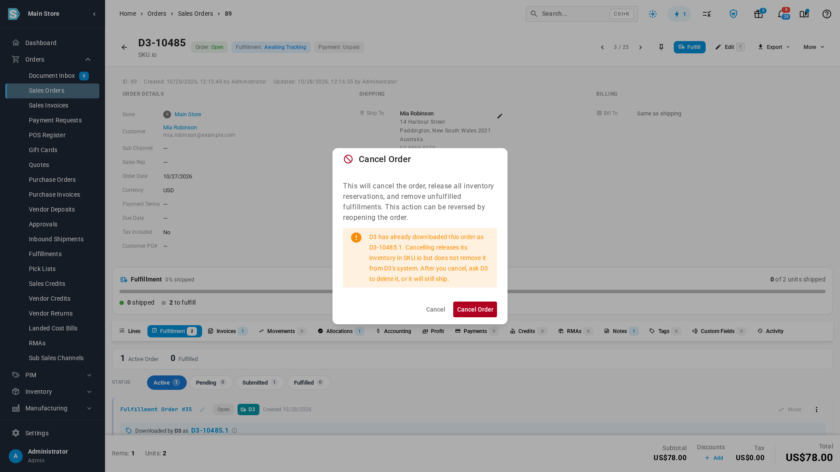Edit the Ship To address pencil
The width and height of the screenshot is (840, 472).
coord(500,116)
